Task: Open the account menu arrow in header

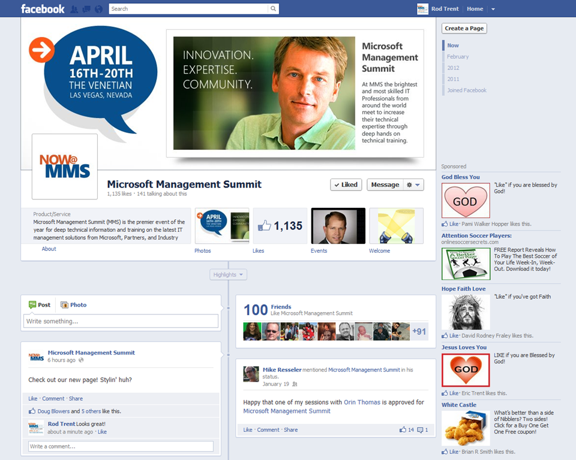Action: [x=493, y=9]
